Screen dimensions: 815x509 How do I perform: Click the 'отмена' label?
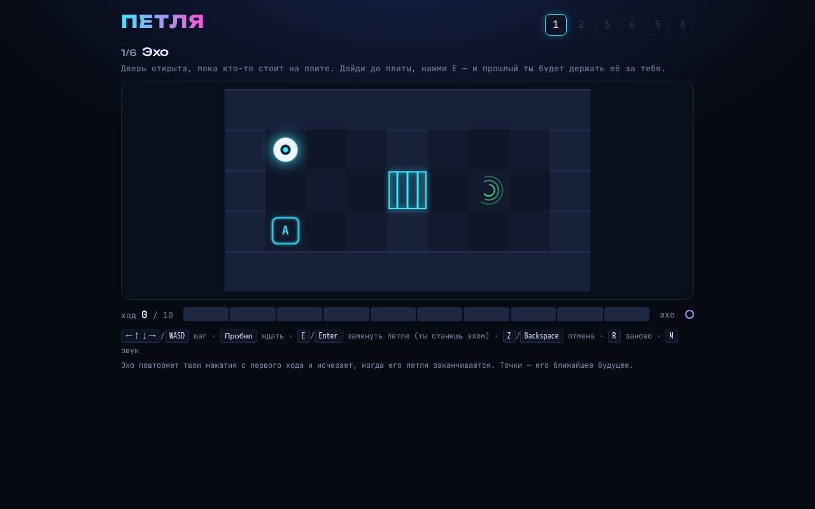click(581, 336)
